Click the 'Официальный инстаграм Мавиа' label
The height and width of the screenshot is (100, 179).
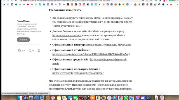click(x=75, y=69)
